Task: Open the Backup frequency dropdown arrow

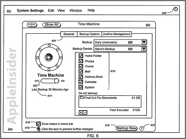Action: click(144, 42)
